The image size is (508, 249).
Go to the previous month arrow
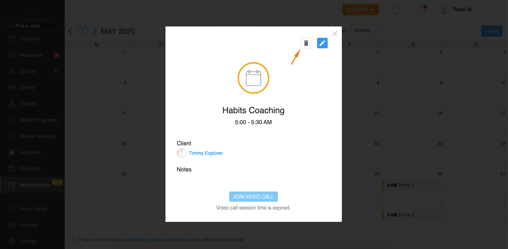tap(70, 31)
